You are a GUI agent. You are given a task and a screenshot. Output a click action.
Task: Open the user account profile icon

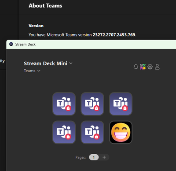[x=157, y=67]
